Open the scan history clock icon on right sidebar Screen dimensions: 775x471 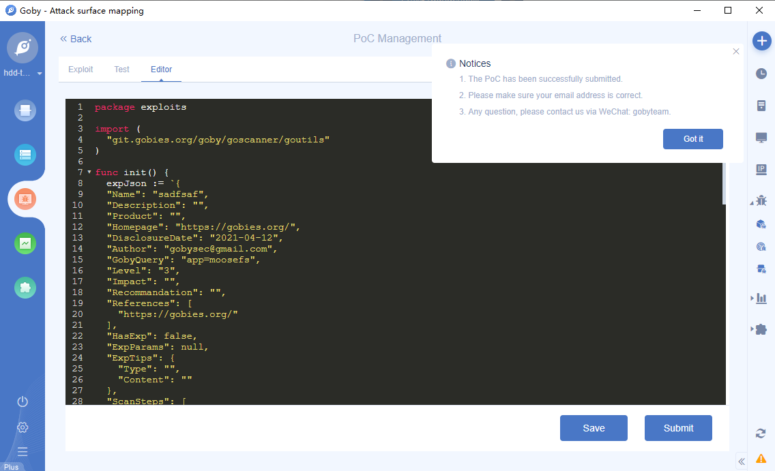click(x=761, y=74)
